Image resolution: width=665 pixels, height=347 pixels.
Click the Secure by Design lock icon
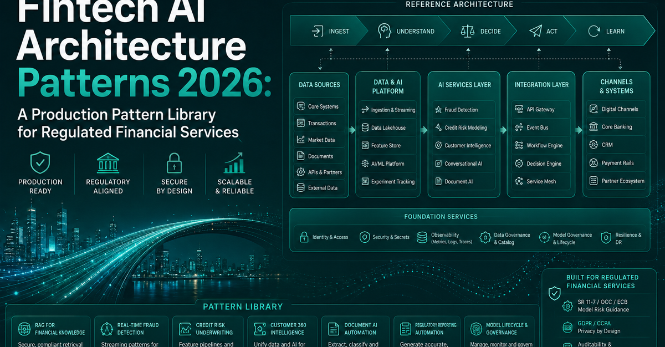click(175, 163)
